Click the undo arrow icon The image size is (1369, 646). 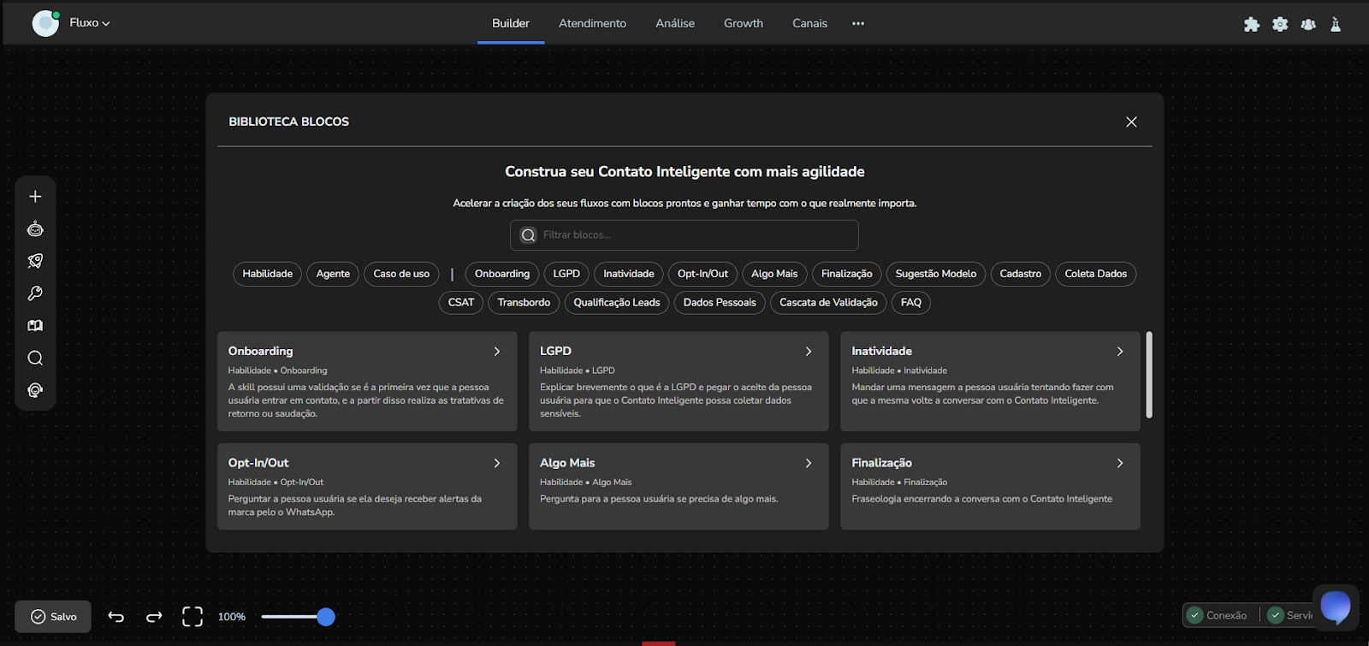(x=116, y=617)
